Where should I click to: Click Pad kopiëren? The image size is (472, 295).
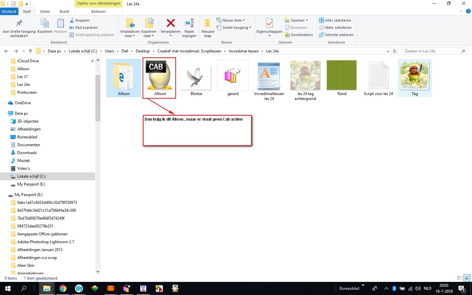click(x=84, y=28)
